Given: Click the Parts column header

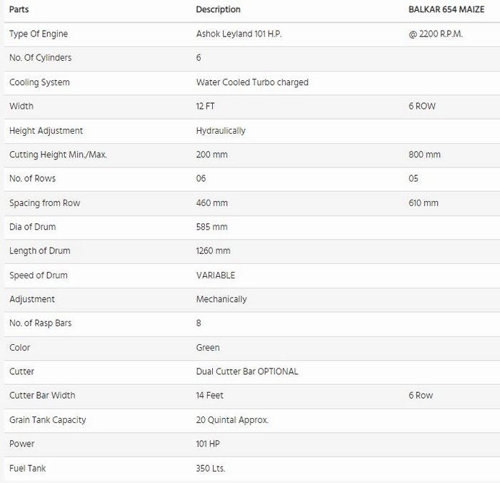Looking at the screenshot, I should tap(19, 9).
